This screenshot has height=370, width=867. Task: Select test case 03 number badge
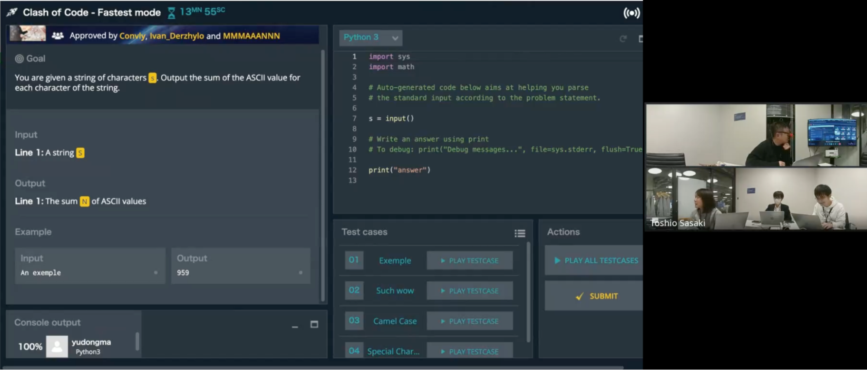click(x=354, y=321)
